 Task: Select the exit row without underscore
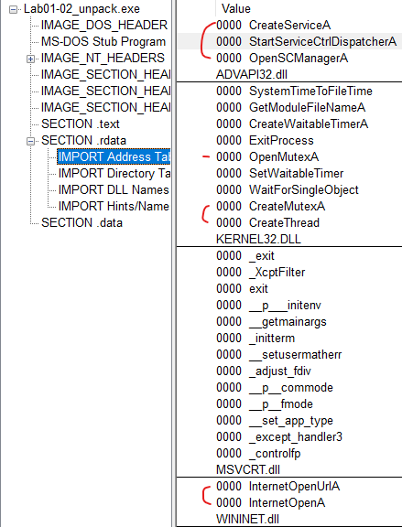coord(289,289)
